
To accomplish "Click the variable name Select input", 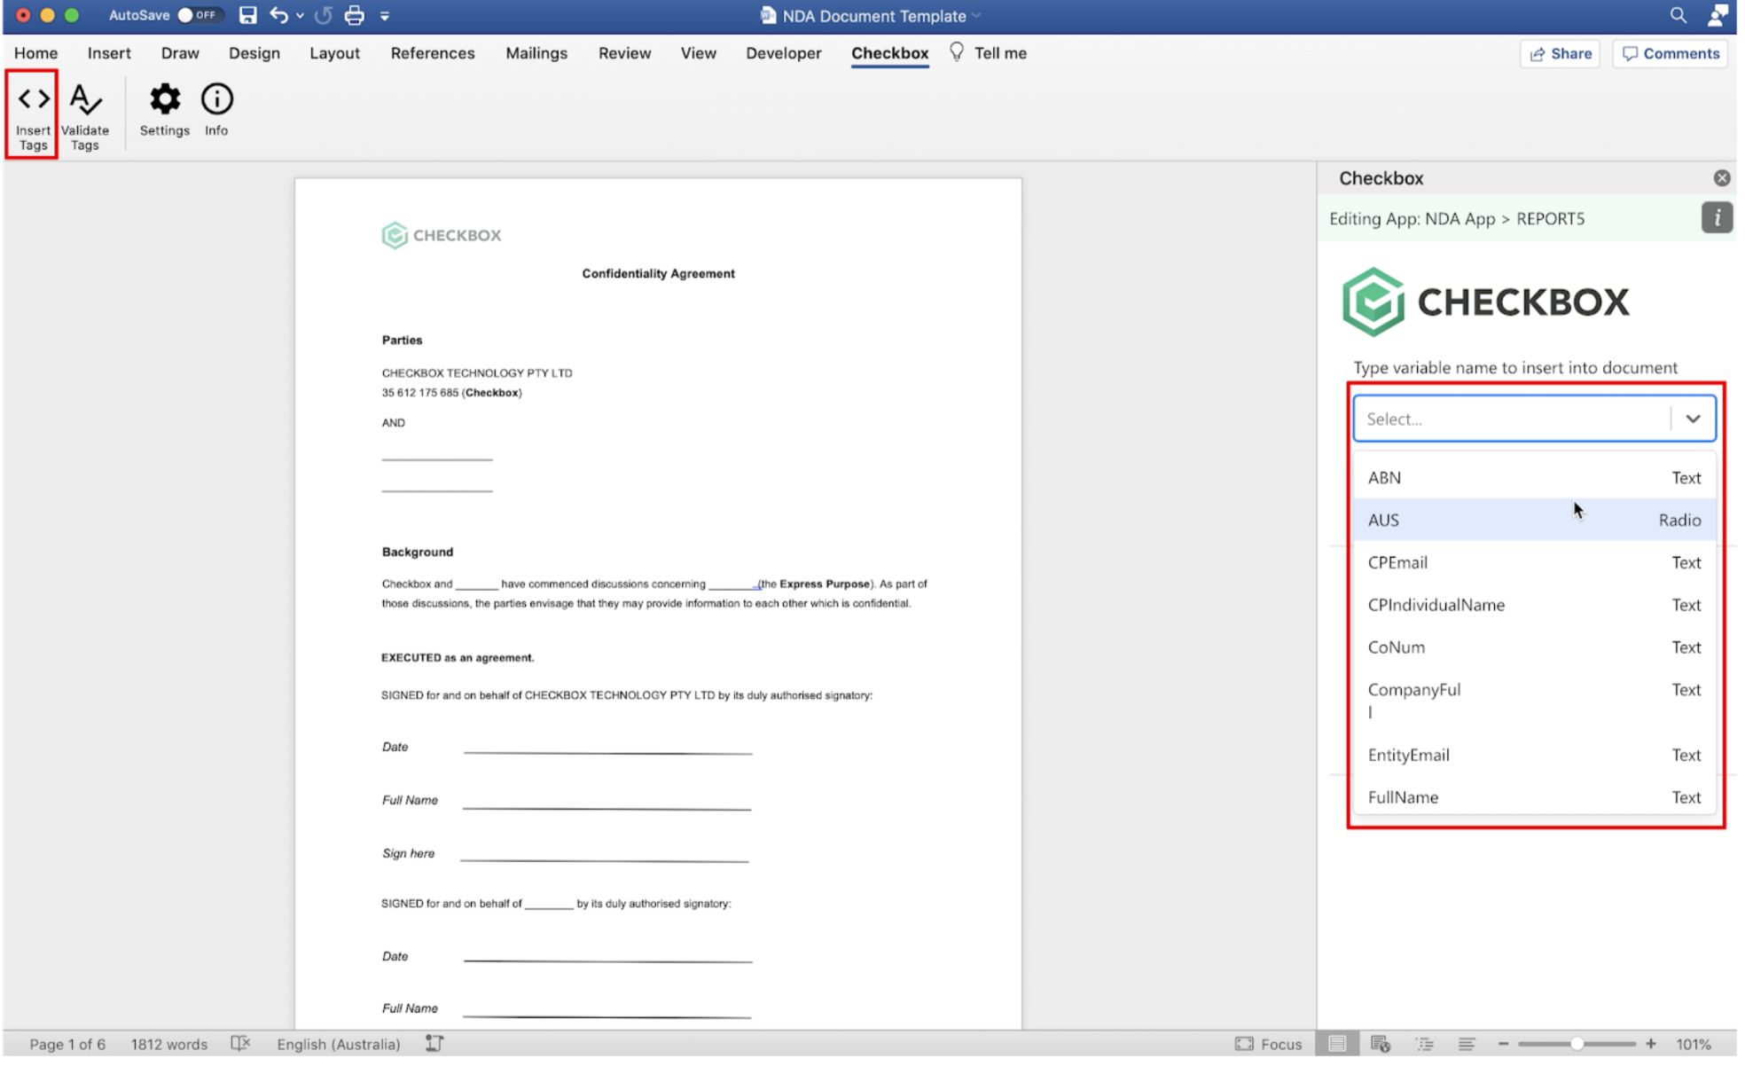I will click(1512, 419).
